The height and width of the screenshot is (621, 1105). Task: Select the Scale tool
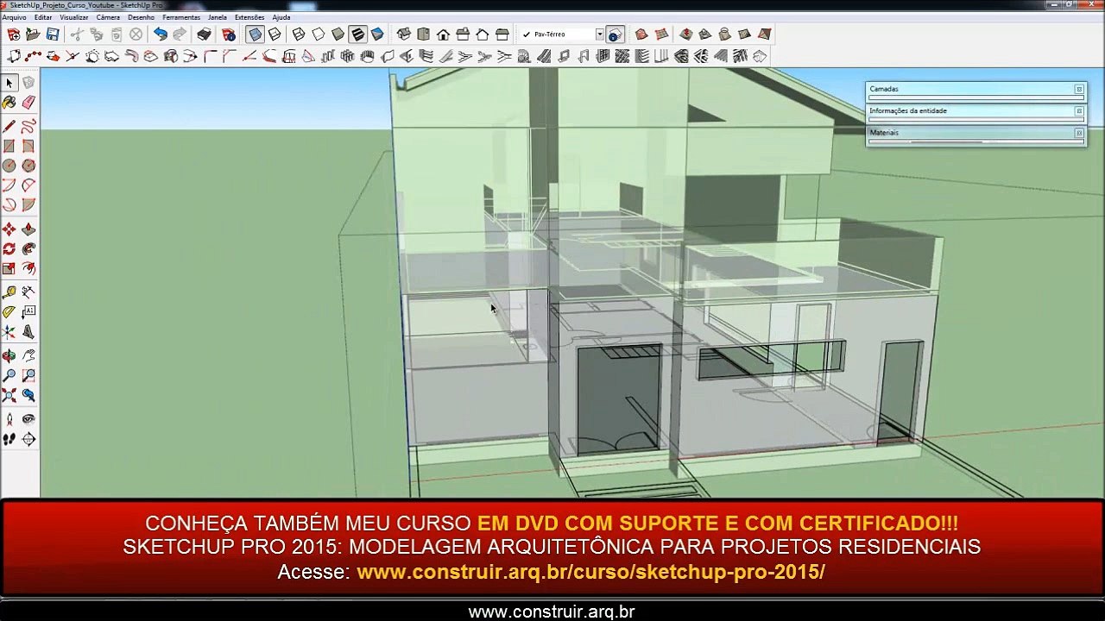pos(9,269)
